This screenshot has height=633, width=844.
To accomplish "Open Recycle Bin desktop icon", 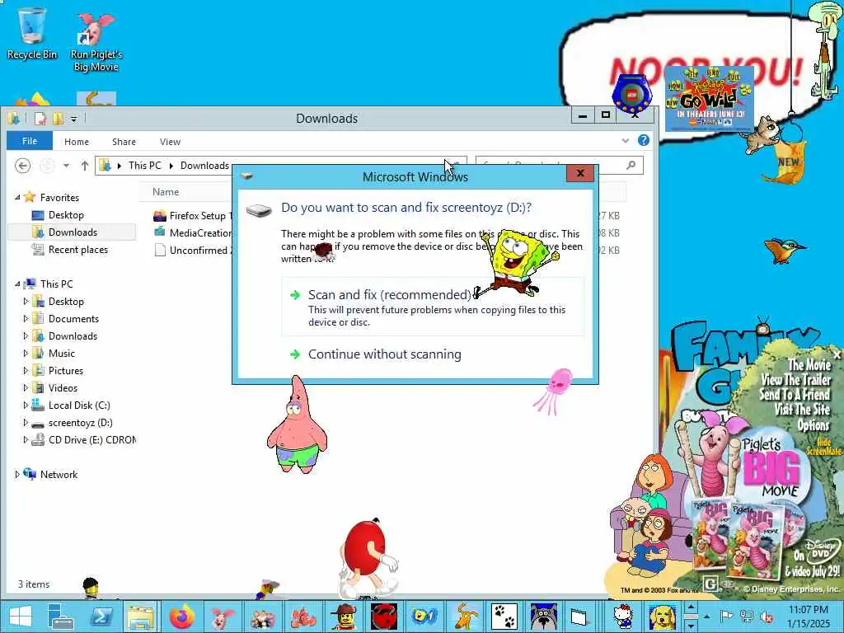I will pyautogui.click(x=32, y=33).
